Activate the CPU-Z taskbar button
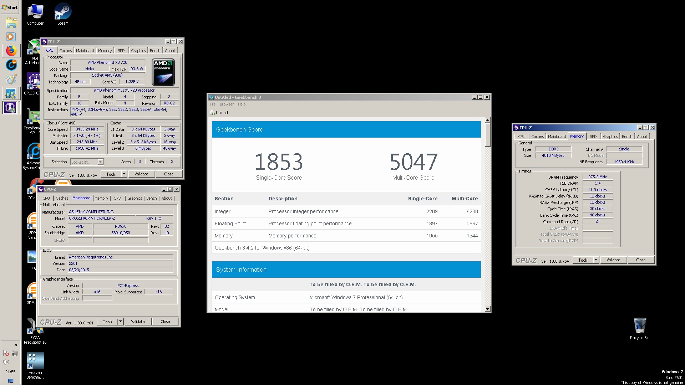The width and height of the screenshot is (685, 385). [10, 108]
